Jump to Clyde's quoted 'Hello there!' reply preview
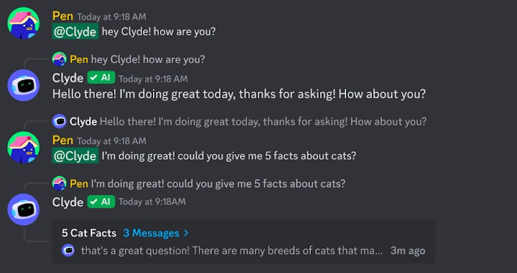This screenshot has height=273, width=517. pos(263,121)
